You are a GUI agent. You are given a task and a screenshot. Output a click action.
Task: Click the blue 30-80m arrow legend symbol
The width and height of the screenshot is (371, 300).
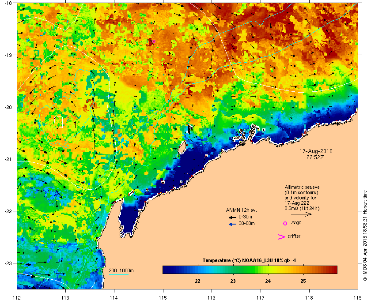tap(232, 224)
